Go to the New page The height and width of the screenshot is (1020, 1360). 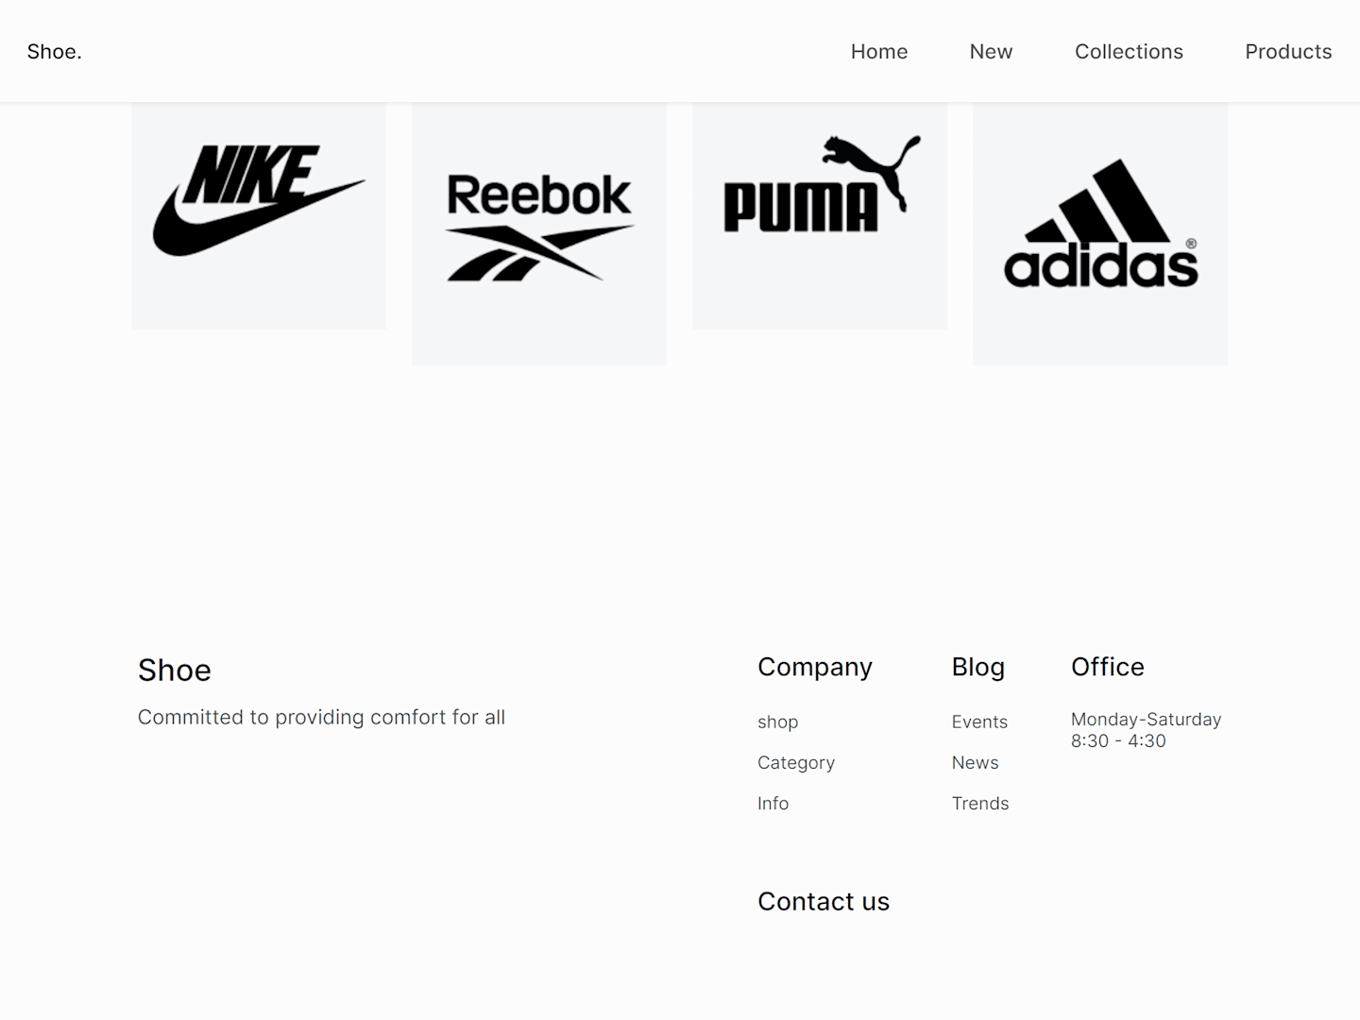point(991,52)
